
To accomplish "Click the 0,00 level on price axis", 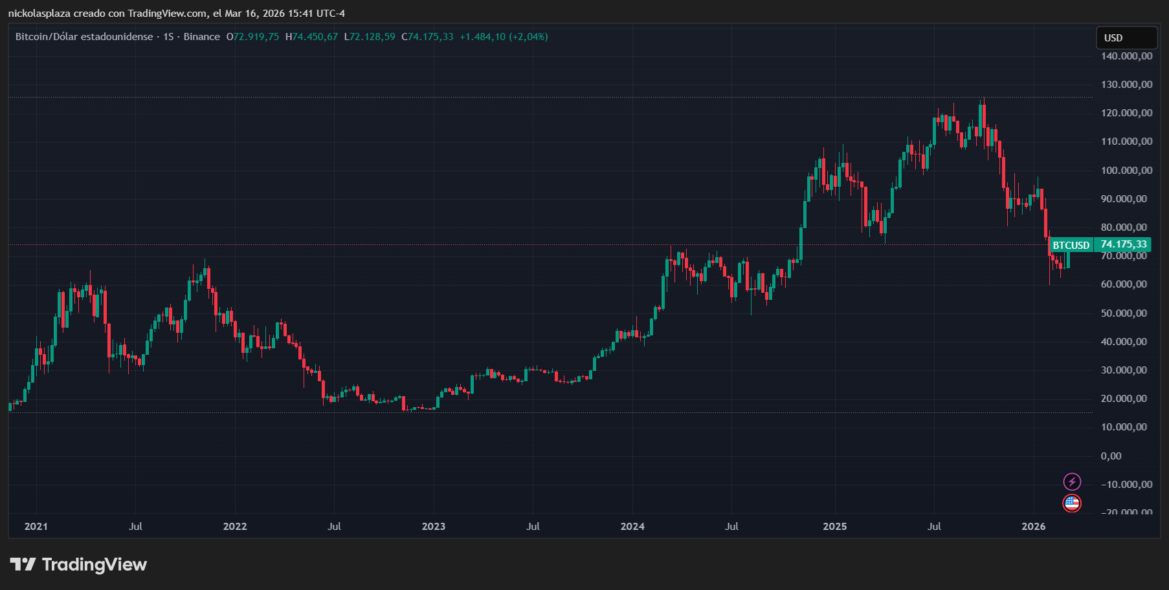I will coord(1111,456).
